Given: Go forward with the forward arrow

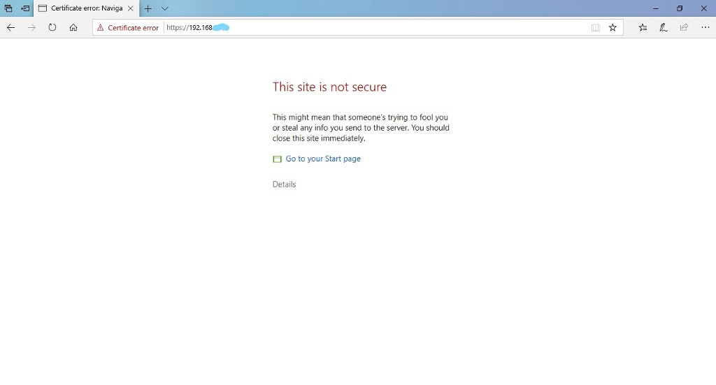Looking at the screenshot, I should point(31,27).
